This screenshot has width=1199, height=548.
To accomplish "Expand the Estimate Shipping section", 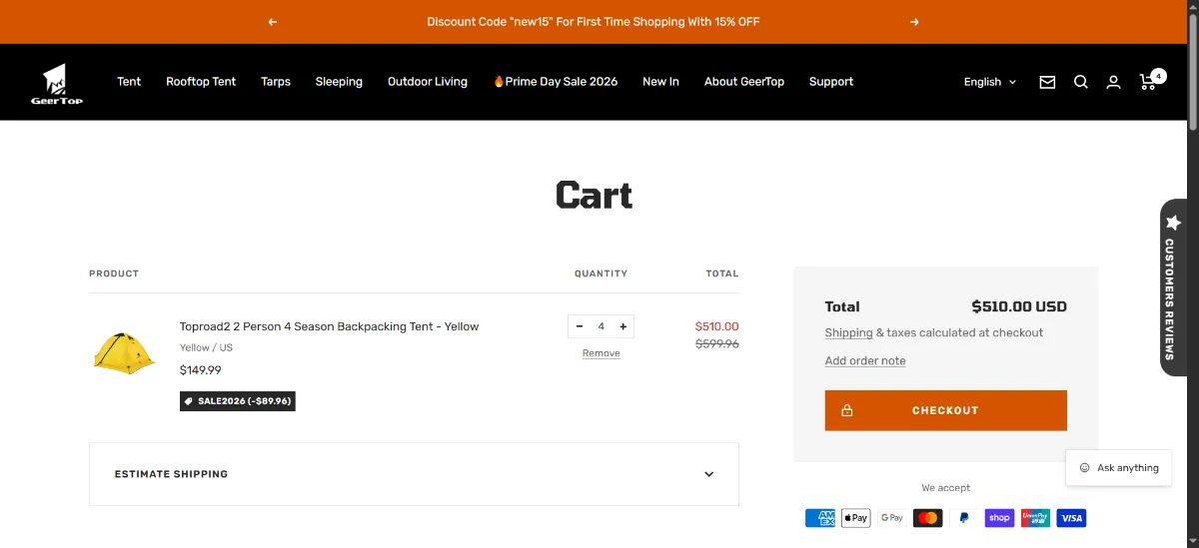I will [414, 474].
